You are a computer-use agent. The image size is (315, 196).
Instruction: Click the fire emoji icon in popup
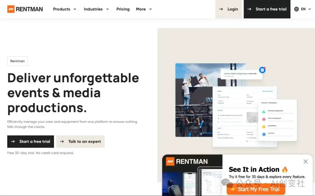click(285, 170)
